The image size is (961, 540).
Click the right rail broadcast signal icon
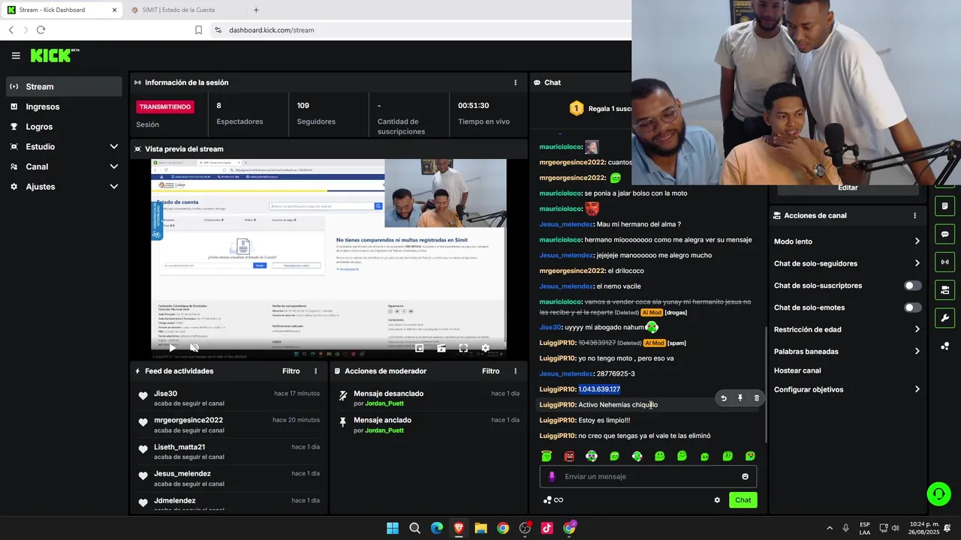(x=944, y=262)
